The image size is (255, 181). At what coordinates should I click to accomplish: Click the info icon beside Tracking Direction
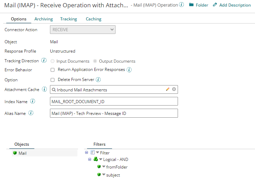(44, 61)
